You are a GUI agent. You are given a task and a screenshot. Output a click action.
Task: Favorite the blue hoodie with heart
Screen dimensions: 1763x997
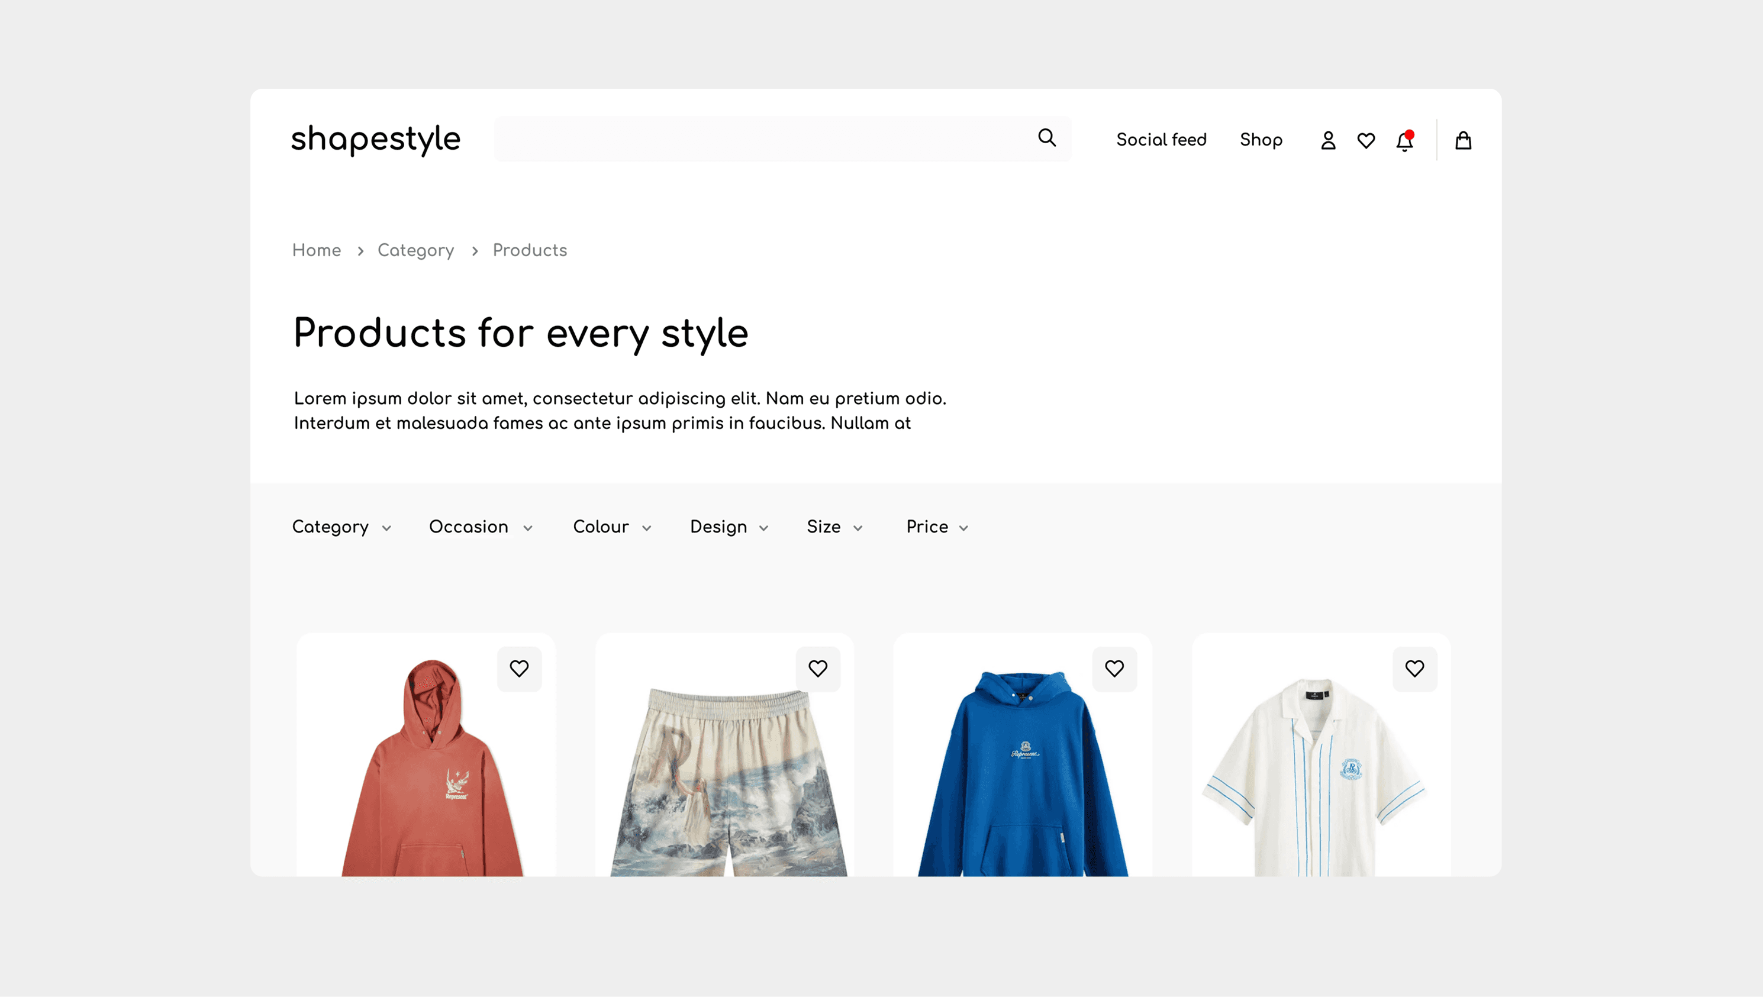(1114, 669)
